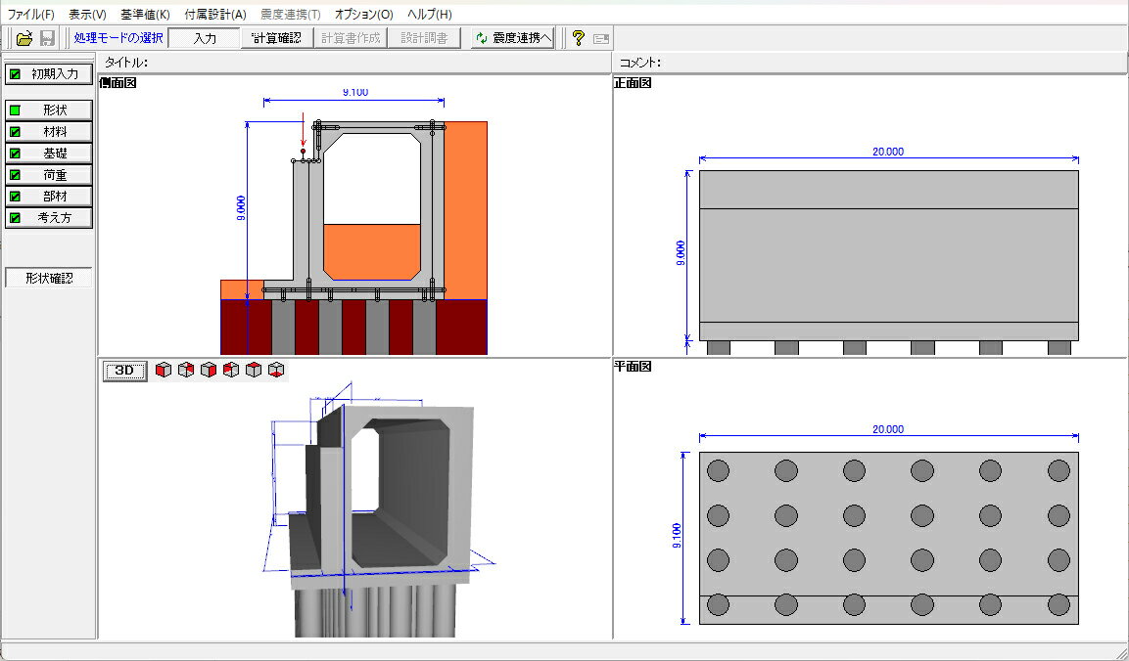Screen dimensions: 1129x661
Task: Switch to 計算確認 processing mode
Action: [276, 38]
